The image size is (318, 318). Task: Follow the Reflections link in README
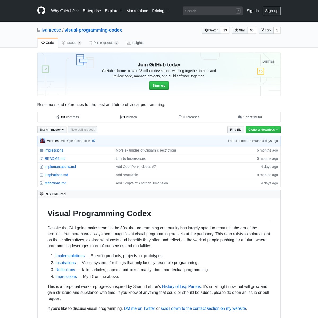(65, 270)
